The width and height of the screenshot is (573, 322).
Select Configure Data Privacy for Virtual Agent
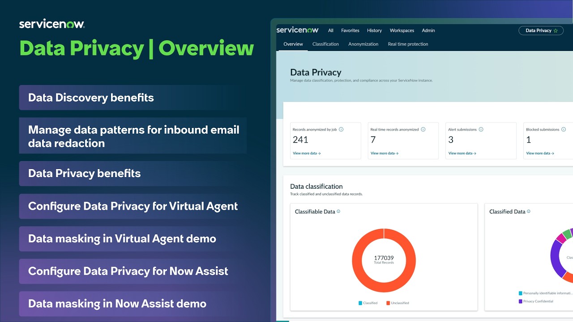coord(133,206)
